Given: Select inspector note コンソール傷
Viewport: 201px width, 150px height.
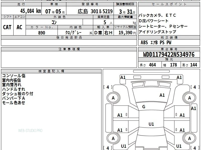Looking at the screenshot, I should point(14,76).
